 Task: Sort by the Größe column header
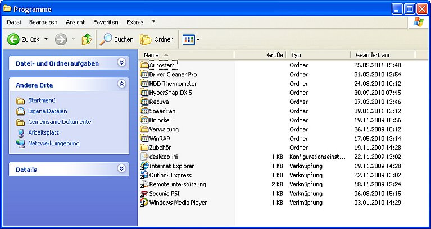[x=260, y=55]
